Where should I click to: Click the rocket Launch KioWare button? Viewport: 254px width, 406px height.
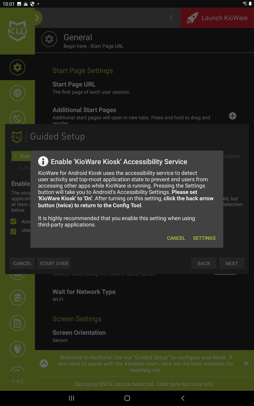tap(217, 18)
